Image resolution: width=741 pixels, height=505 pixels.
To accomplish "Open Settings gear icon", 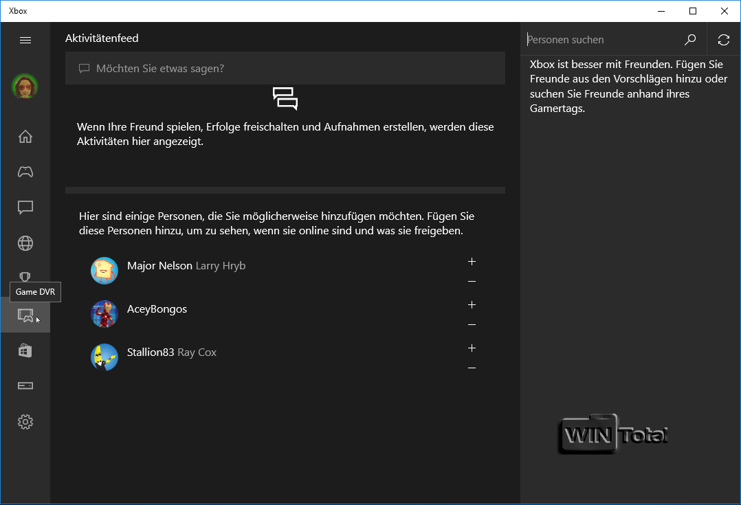I will point(25,422).
